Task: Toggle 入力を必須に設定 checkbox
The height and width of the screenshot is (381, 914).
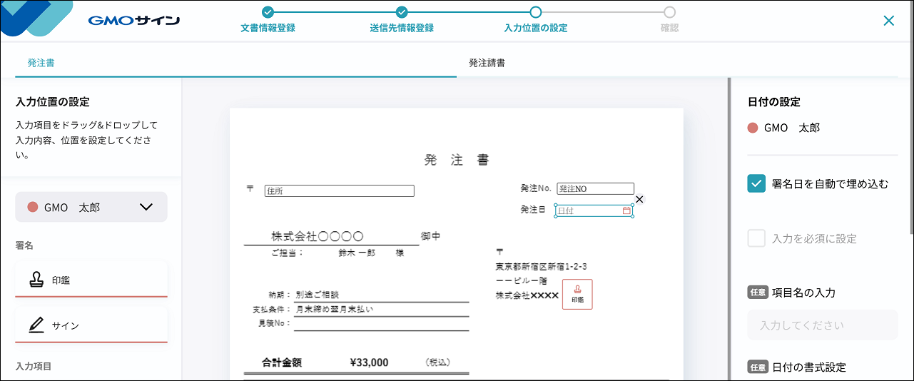Action: [756, 238]
